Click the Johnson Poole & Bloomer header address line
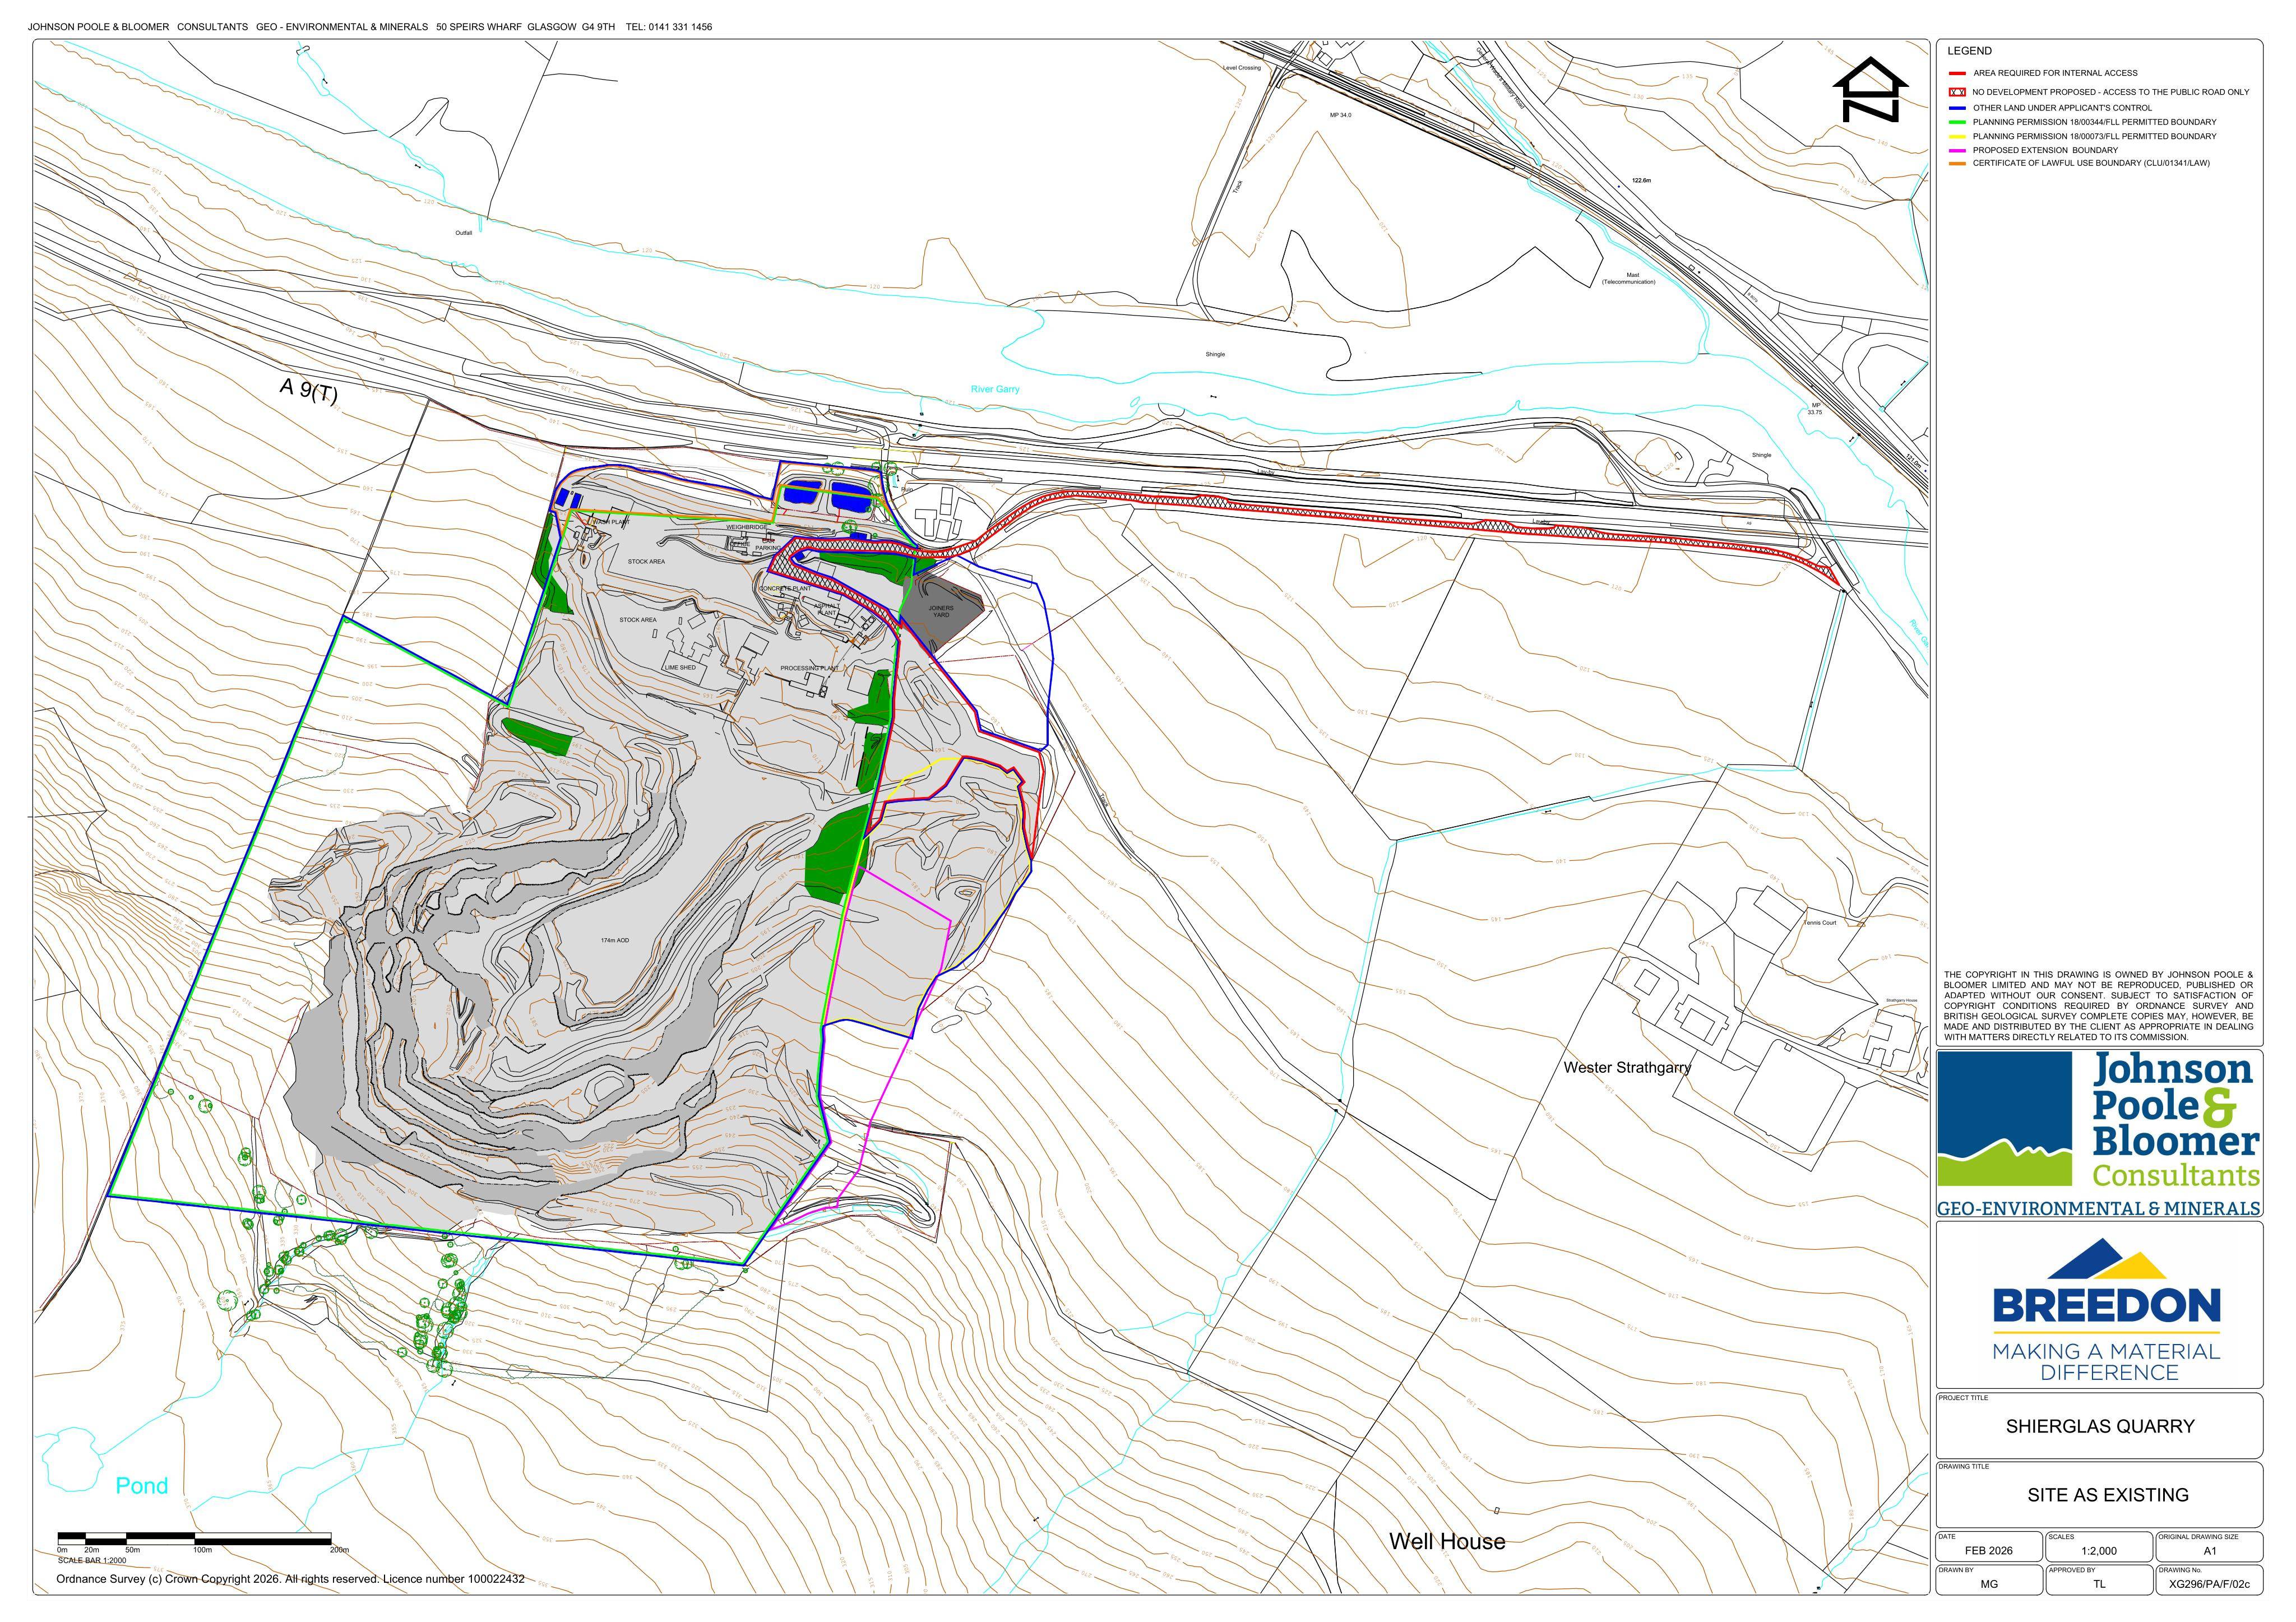 (370, 27)
